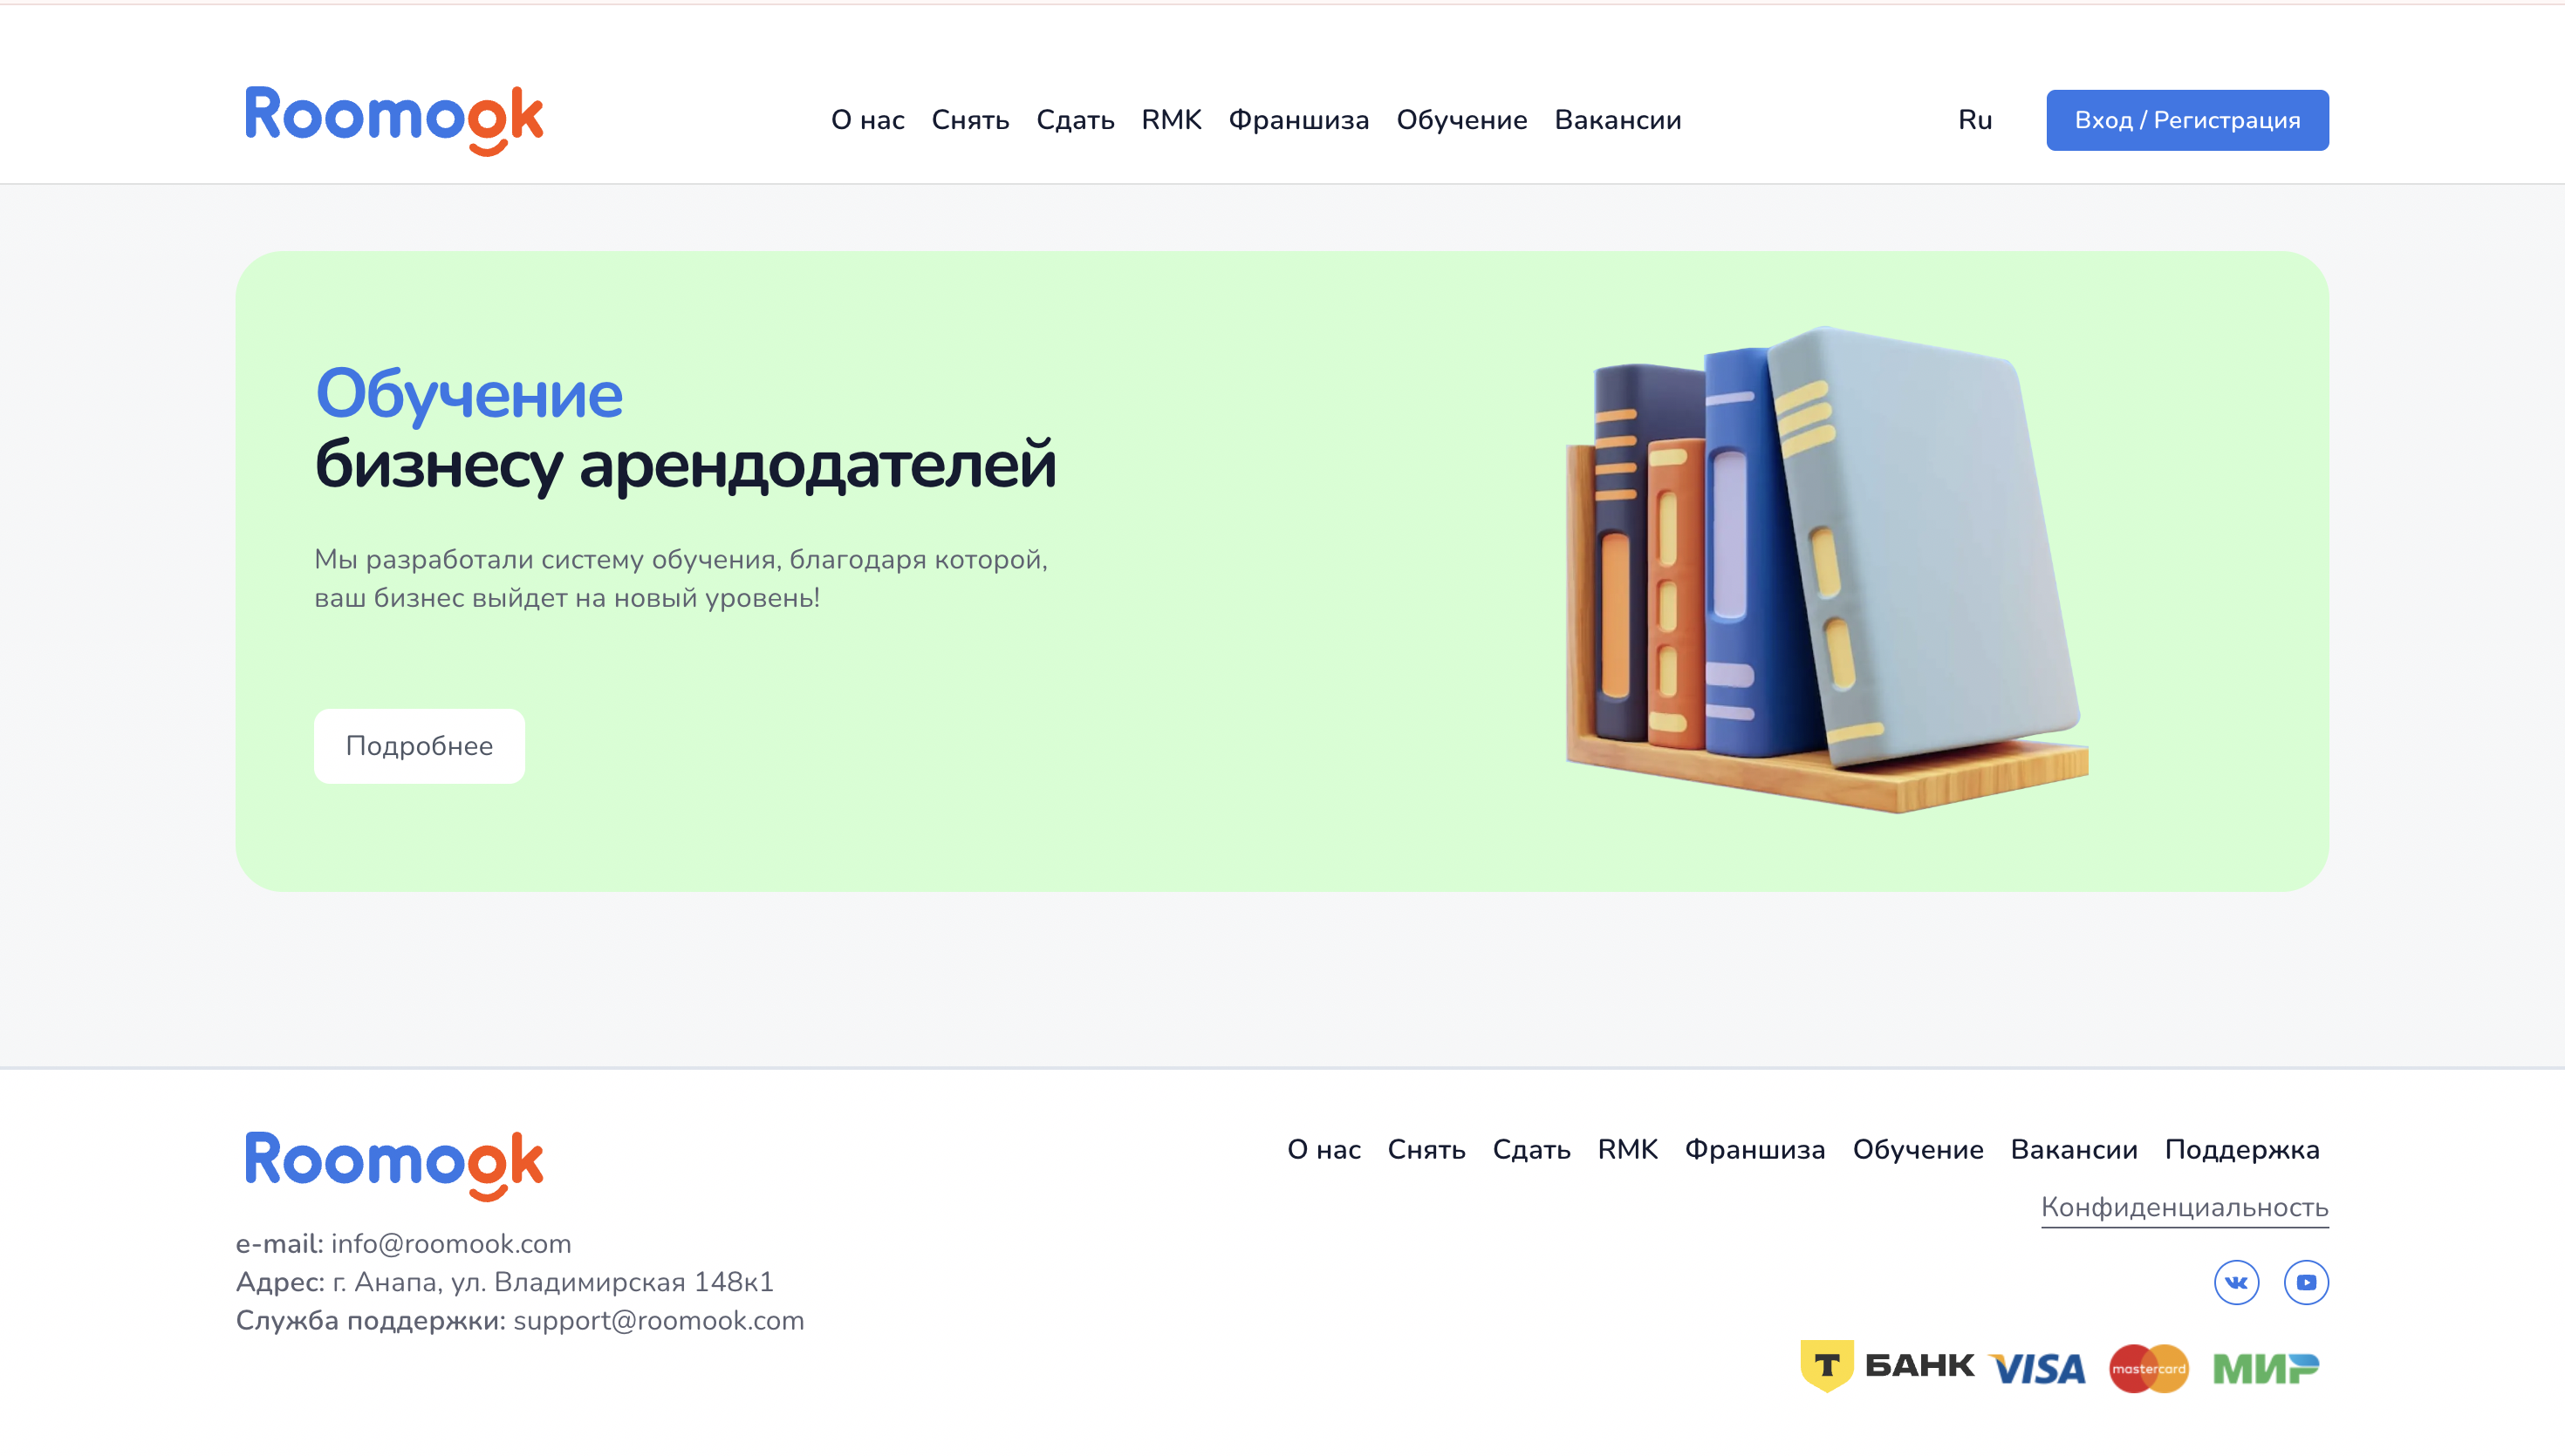Click the Roomook logo in header

[x=393, y=119]
